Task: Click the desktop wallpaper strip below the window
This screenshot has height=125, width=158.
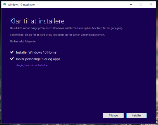Action: click(x=79, y=124)
